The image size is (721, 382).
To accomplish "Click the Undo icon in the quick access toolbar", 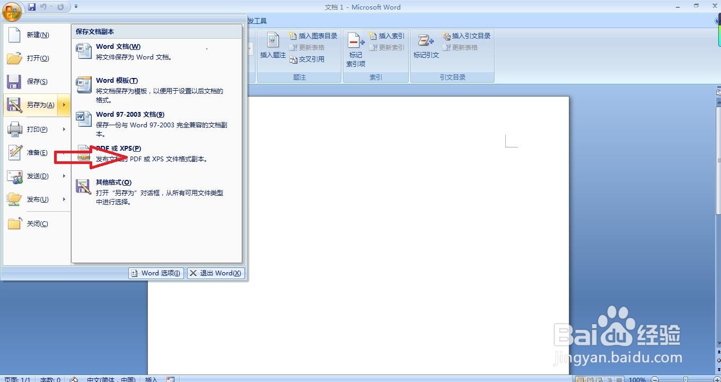I will (44, 7).
